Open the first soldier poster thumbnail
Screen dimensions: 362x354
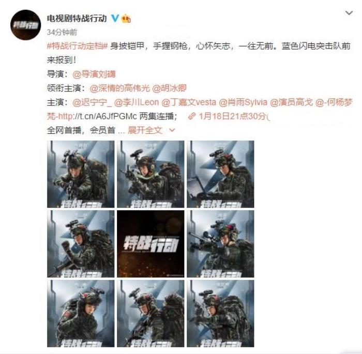click(x=81, y=174)
